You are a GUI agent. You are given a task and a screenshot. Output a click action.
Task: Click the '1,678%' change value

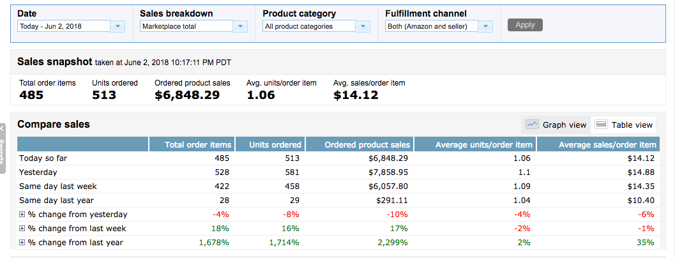pos(214,243)
